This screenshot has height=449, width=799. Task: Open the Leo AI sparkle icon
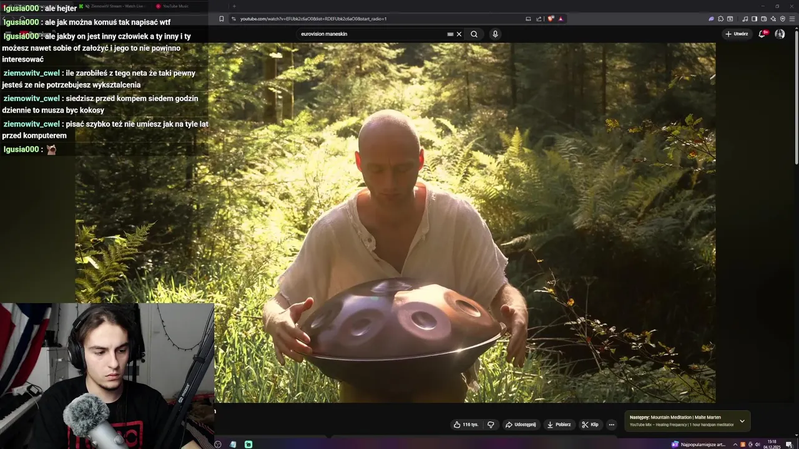point(773,19)
